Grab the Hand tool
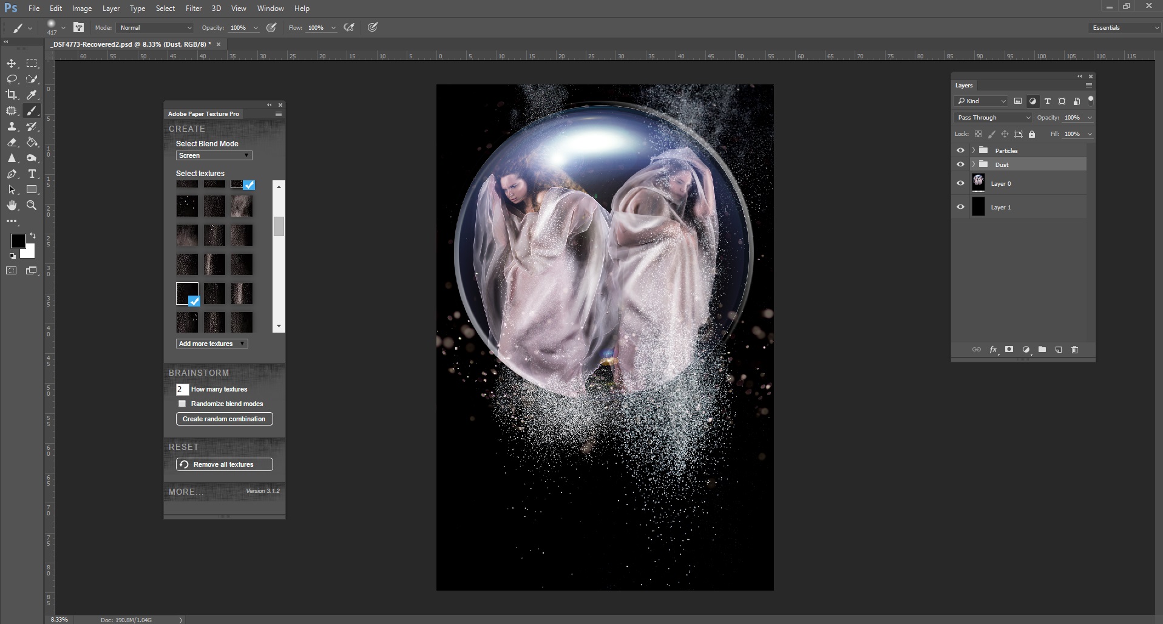 (12, 205)
